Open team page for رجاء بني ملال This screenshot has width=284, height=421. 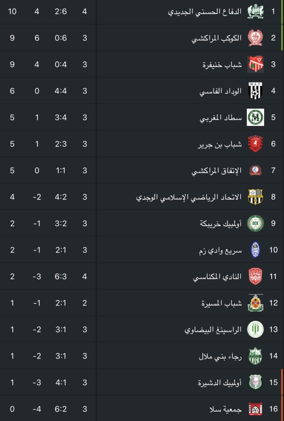pyautogui.click(x=220, y=356)
